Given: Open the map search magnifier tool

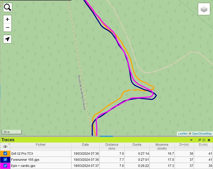Looking at the screenshot, I should (8, 8).
